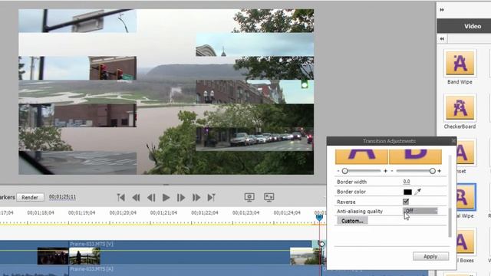This screenshot has width=491, height=276.
Task: Toggle full screen preview icon
Action: click(269, 197)
